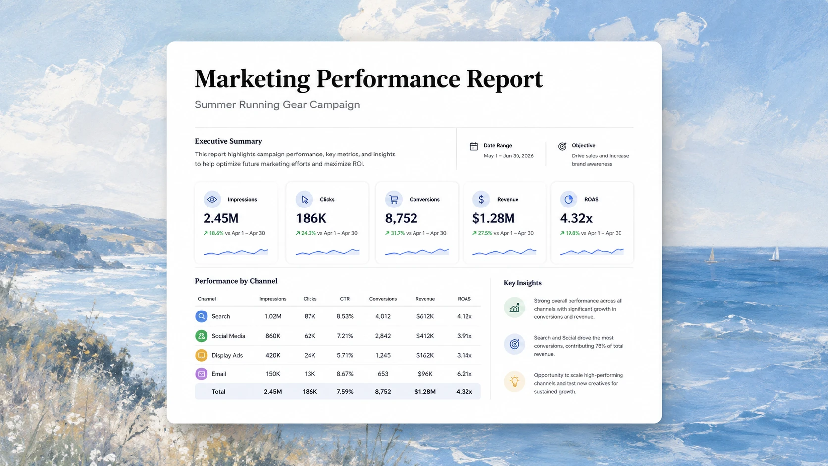Click the 186K clicks card value
This screenshot has width=828, height=466.
311,218
